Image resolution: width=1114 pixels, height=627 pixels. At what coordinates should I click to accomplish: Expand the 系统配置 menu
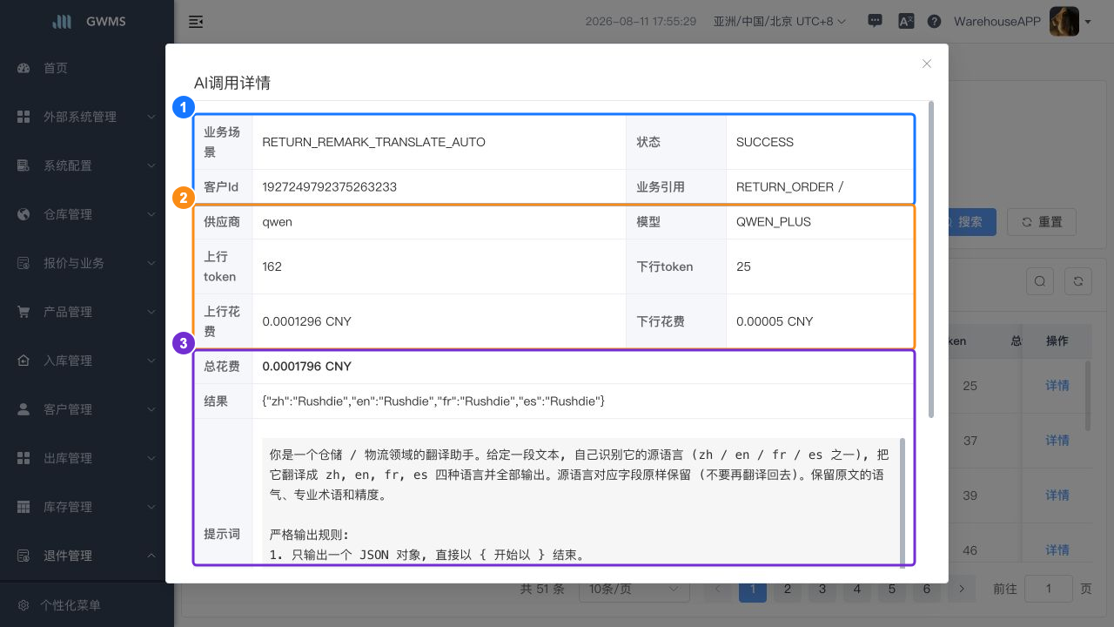(87, 165)
